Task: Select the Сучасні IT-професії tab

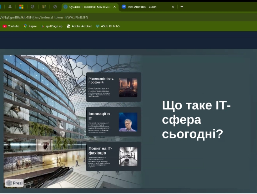Action: pos(89,6)
